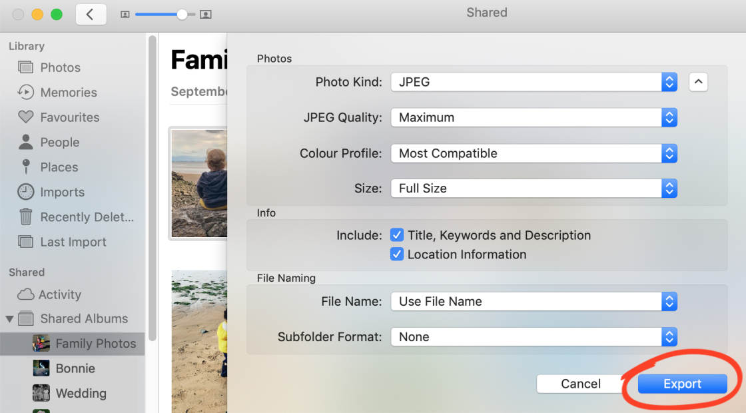Open the Activity cloud icon

(x=26, y=294)
